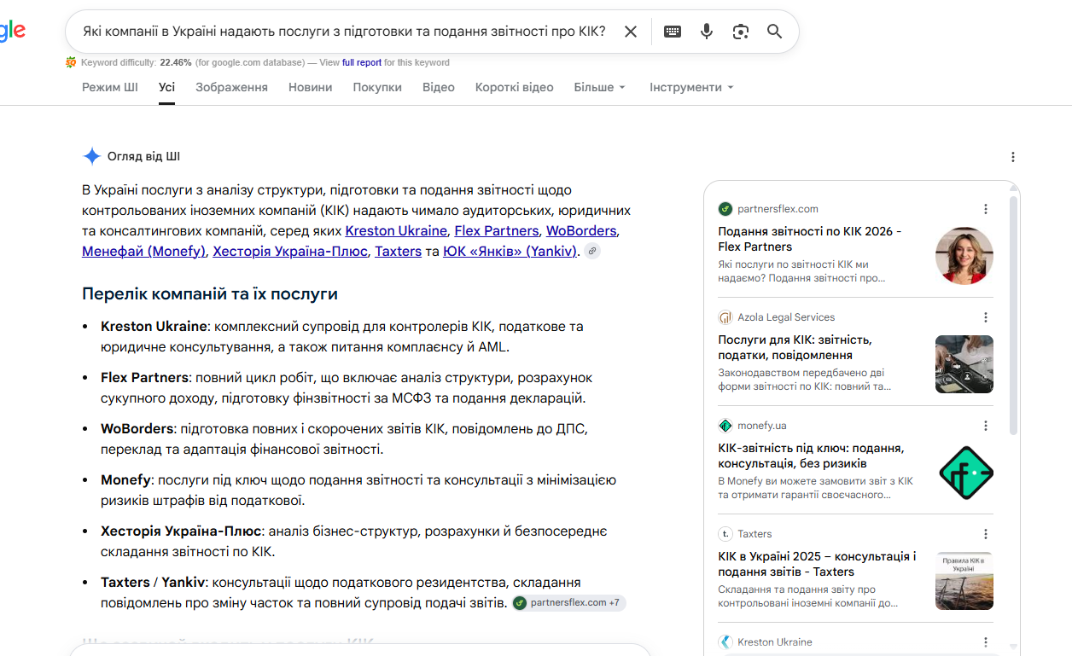The width and height of the screenshot is (1072, 656).
Task: Click the Monefy green logo thumbnail
Action: point(964,473)
